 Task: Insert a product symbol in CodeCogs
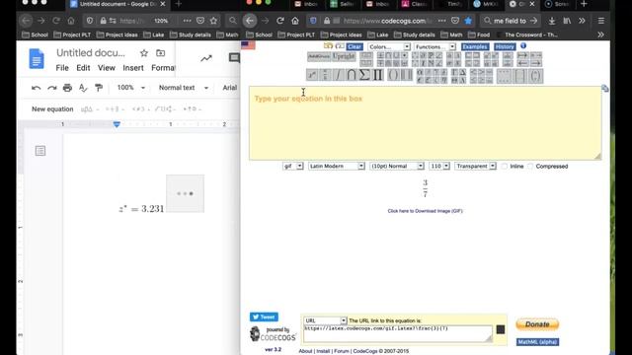377,75
